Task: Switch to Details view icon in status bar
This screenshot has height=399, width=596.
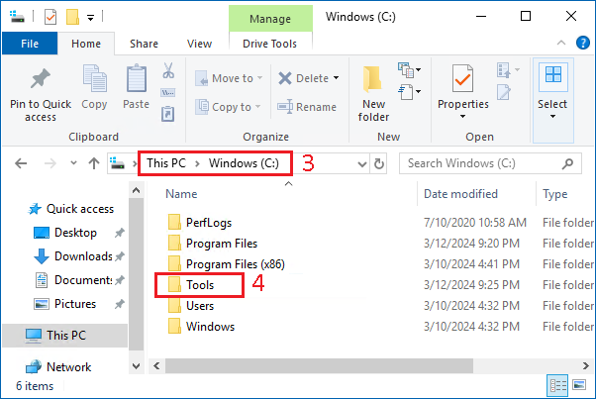Action: click(557, 386)
